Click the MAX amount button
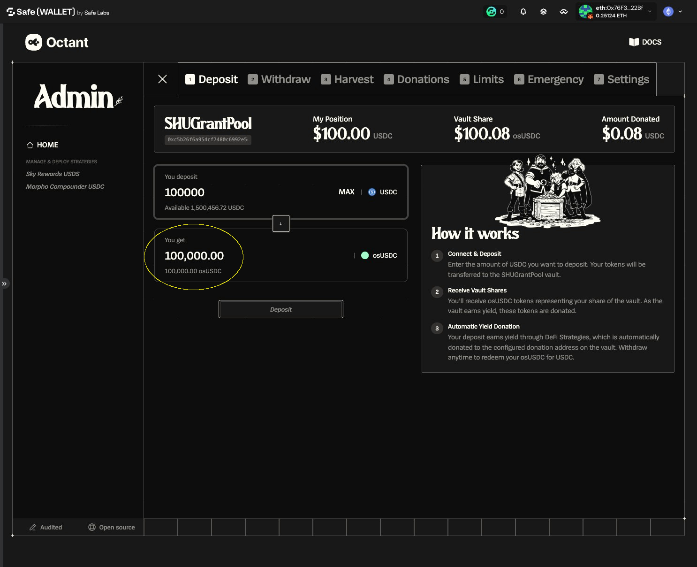 click(346, 192)
